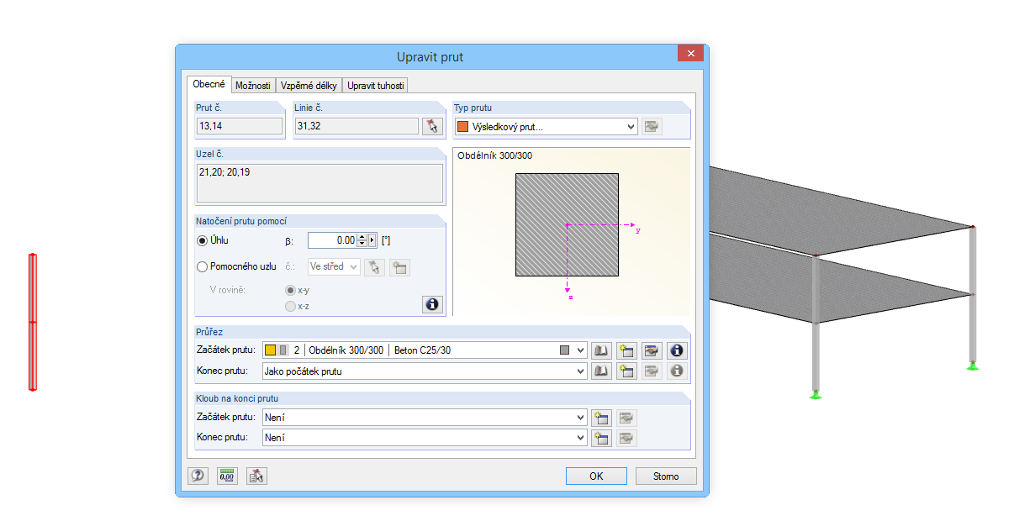Create new cross-section for Začátek prutu in Průřez
The image size is (1014, 521).
tap(626, 350)
